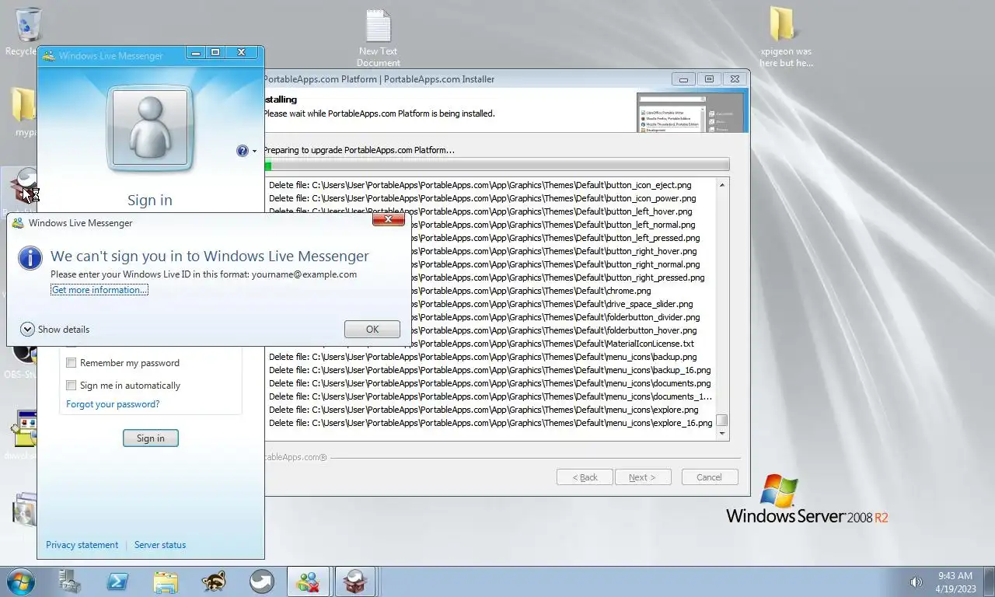This screenshot has width=995, height=597.
Task: Click 'Preparing to upgrade PortableApps.com Platform...' status text
Action: (x=359, y=150)
